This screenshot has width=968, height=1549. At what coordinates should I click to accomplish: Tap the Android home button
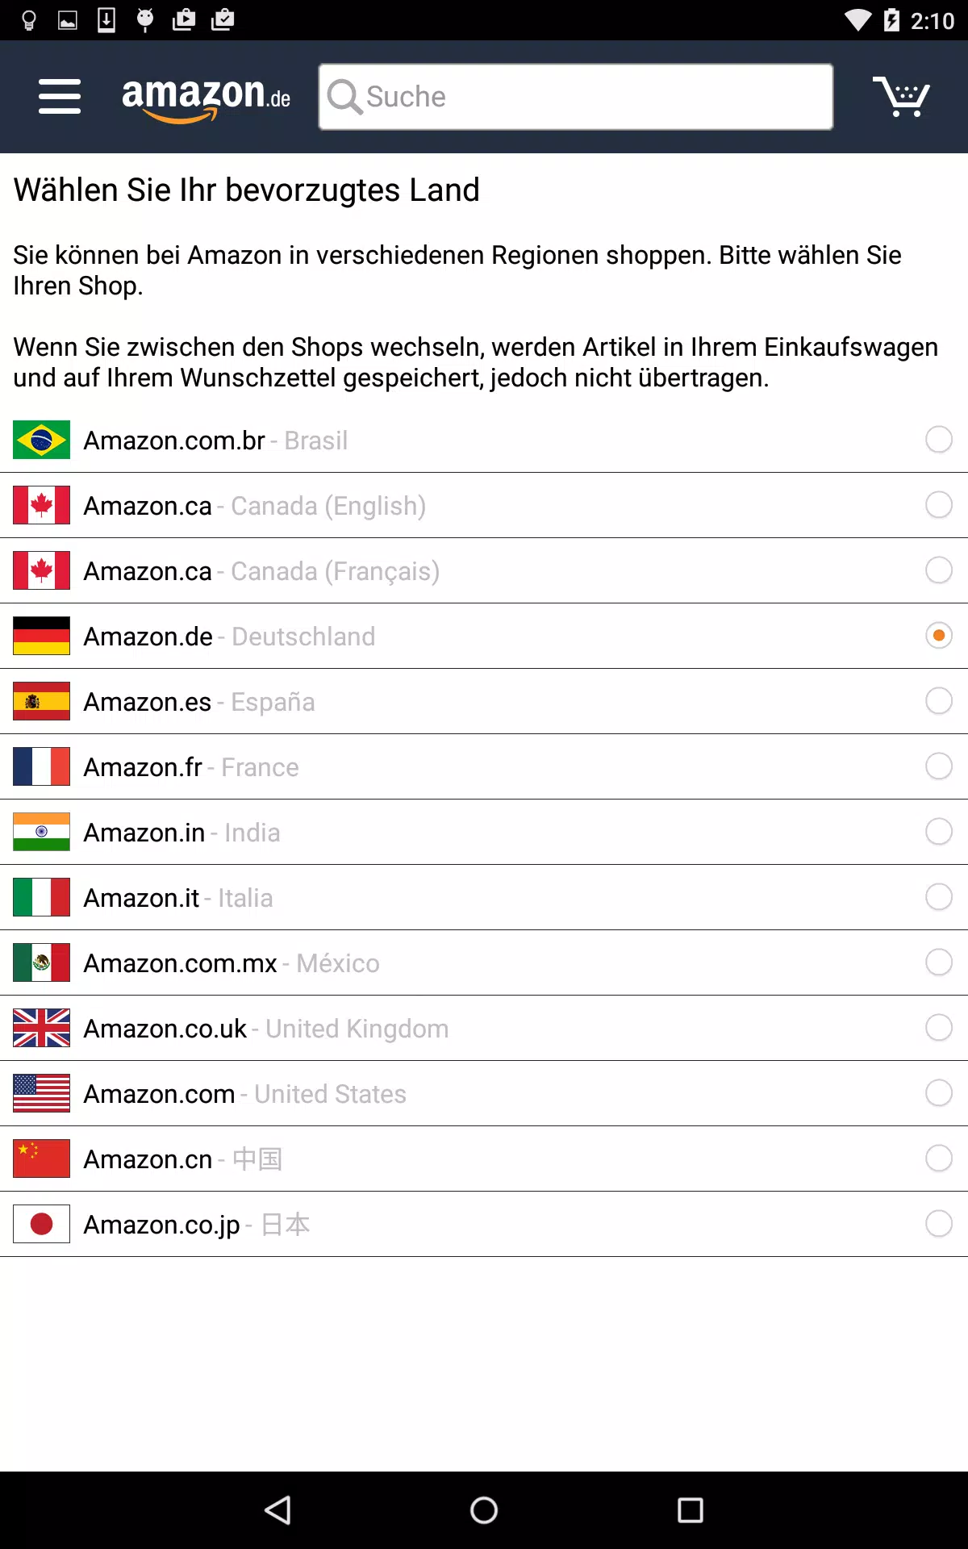point(484,1510)
